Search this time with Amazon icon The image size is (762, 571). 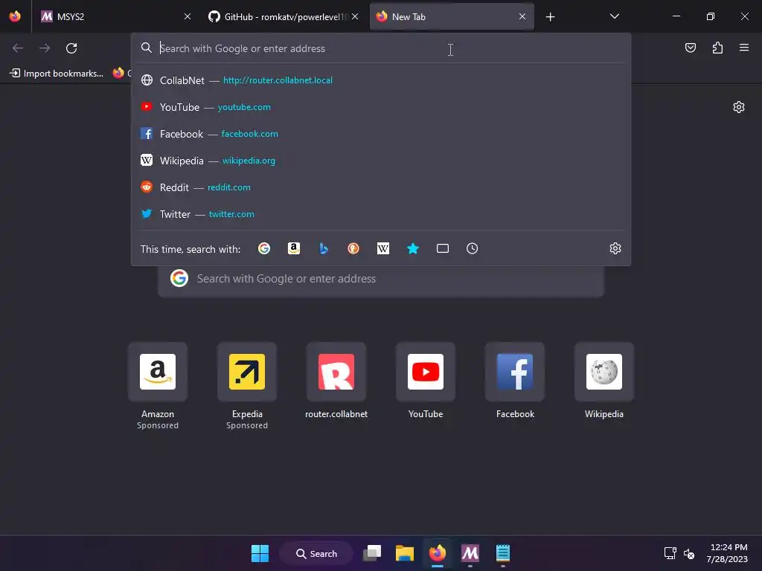pos(293,248)
